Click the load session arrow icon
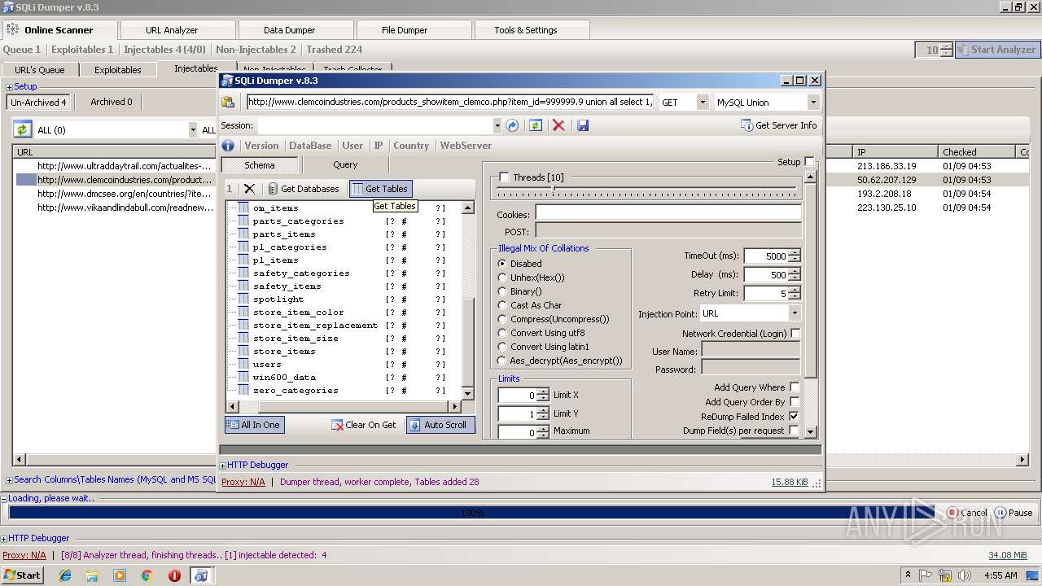The height and width of the screenshot is (586, 1042). click(512, 125)
